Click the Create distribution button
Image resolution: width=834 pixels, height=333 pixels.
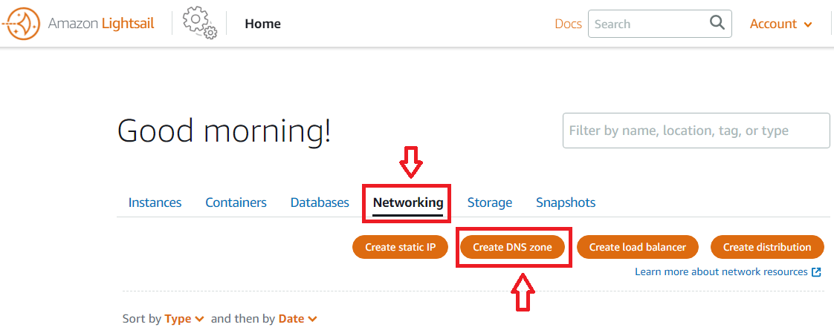pos(767,247)
